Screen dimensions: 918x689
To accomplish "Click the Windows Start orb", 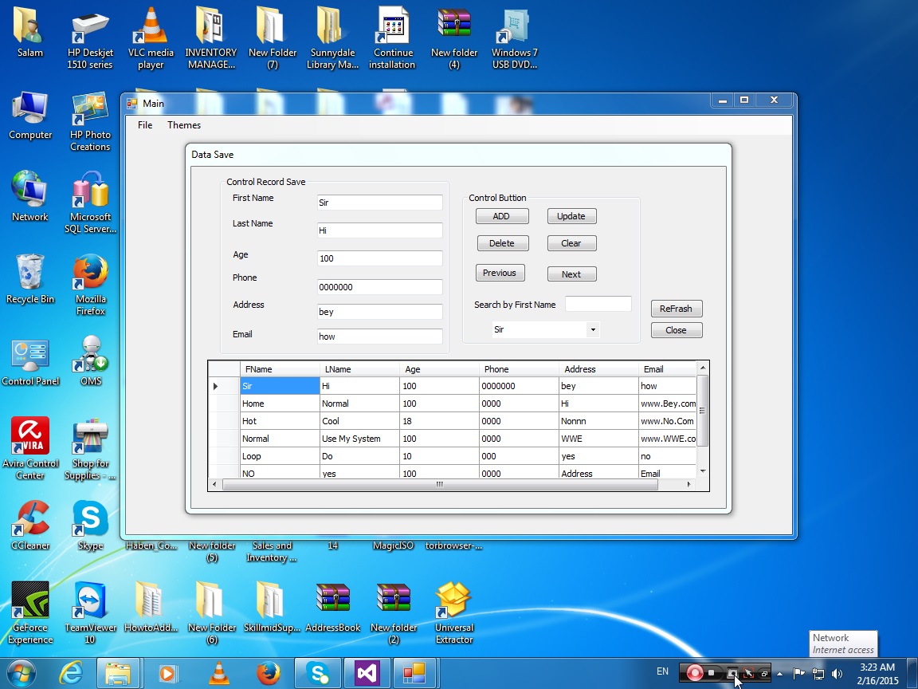I will (21, 673).
